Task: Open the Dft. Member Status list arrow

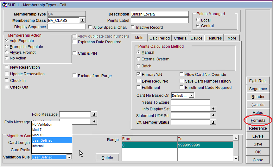Action: coord(213,122)
